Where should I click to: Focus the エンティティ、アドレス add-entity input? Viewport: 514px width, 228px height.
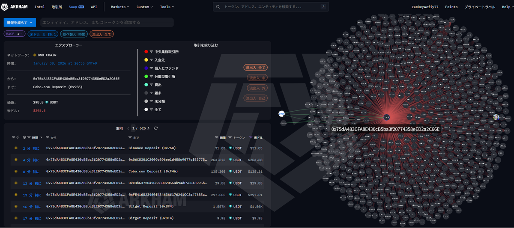[106, 22]
